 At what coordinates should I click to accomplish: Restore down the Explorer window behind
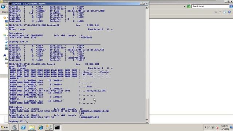click(x=229, y=1)
